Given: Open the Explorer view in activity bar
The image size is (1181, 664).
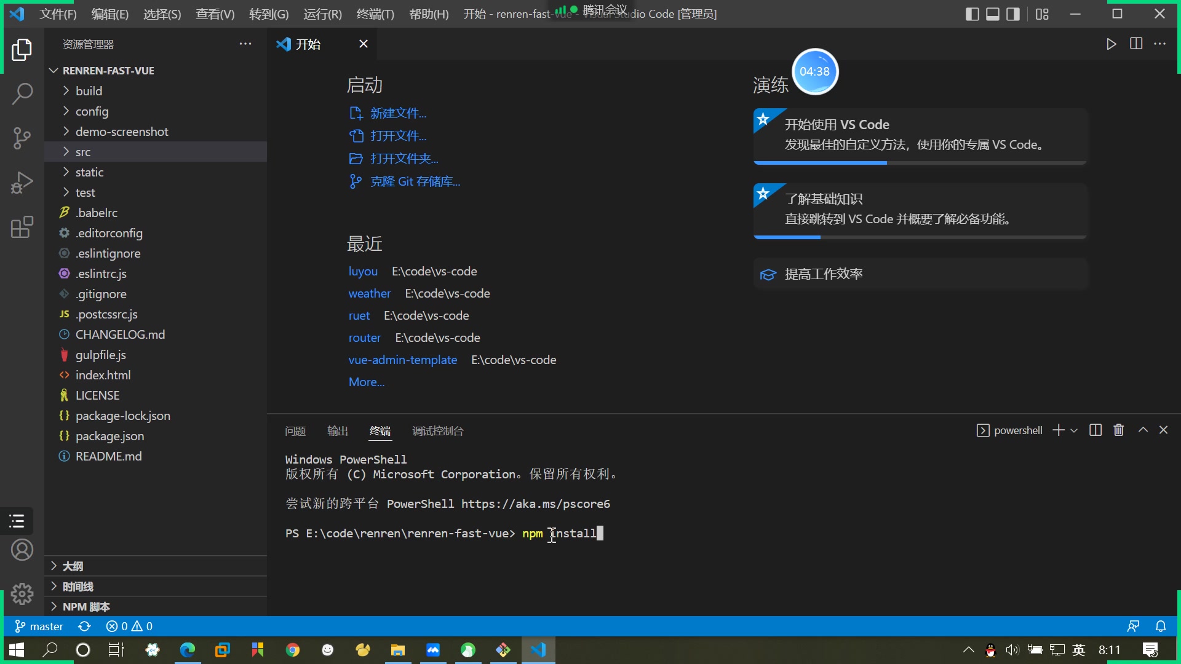Looking at the screenshot, I should point(22,50).
